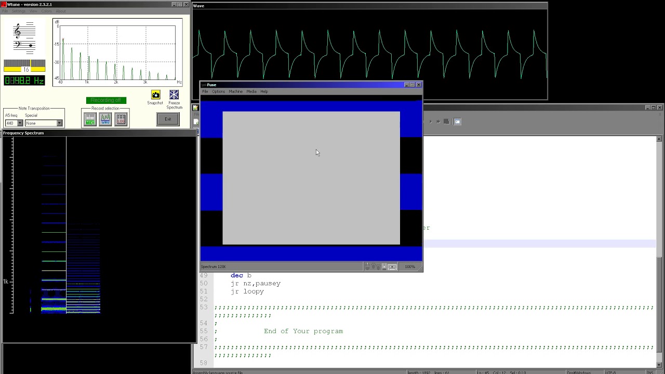The height and width of the screenshot is (374, 665).
Task: Click line 55 'End of Your program' text
Action: pyautogui.click(x=303, y=331)
